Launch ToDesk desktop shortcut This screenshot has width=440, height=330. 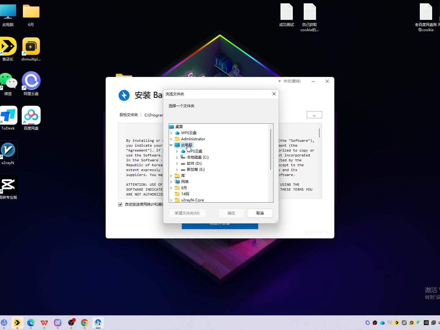coord(8,118)
